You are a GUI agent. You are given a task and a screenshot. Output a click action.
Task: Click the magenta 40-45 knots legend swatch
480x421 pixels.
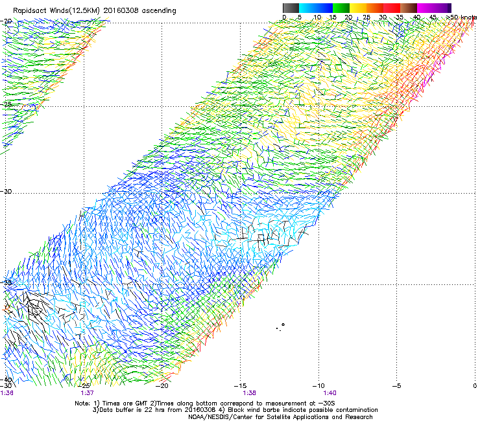point(426,8)
